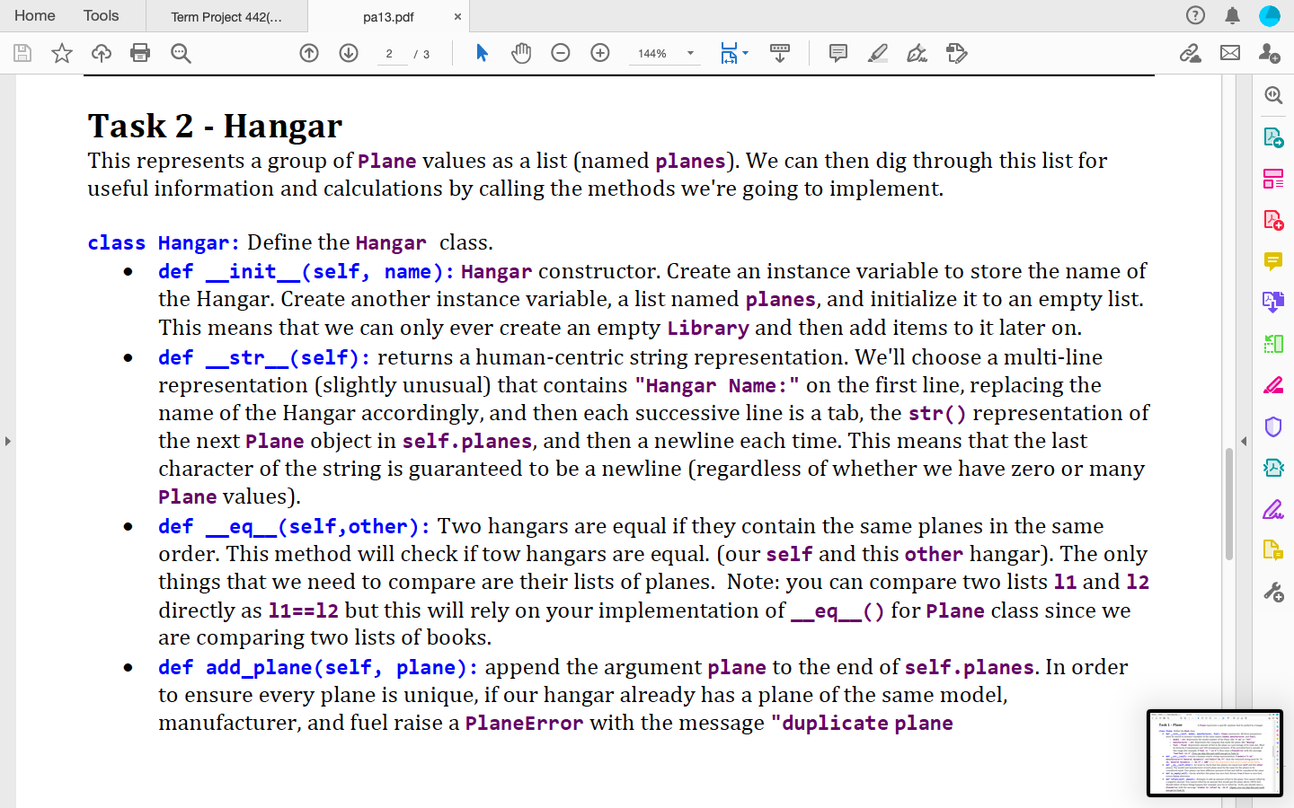Image resolution: width=1294 pixels, height=808 pixels.
Task: Select the Organize Pages tool
Action: tap(1273, 178)
